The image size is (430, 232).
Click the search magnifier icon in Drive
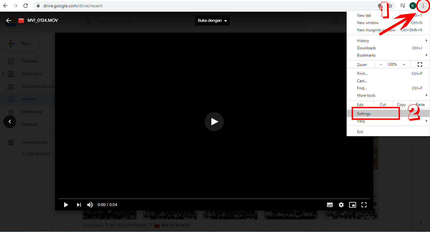[x=88, y=21]
